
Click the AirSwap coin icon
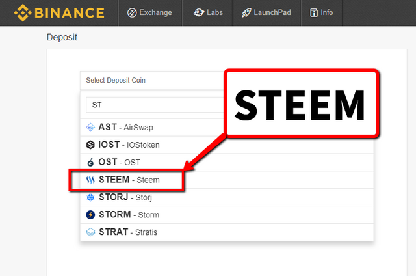point(90,127)
